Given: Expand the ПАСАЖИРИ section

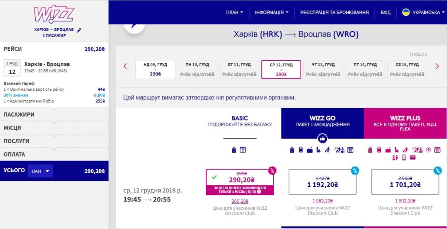Looking at the screenshot, I should click(54, 115).
